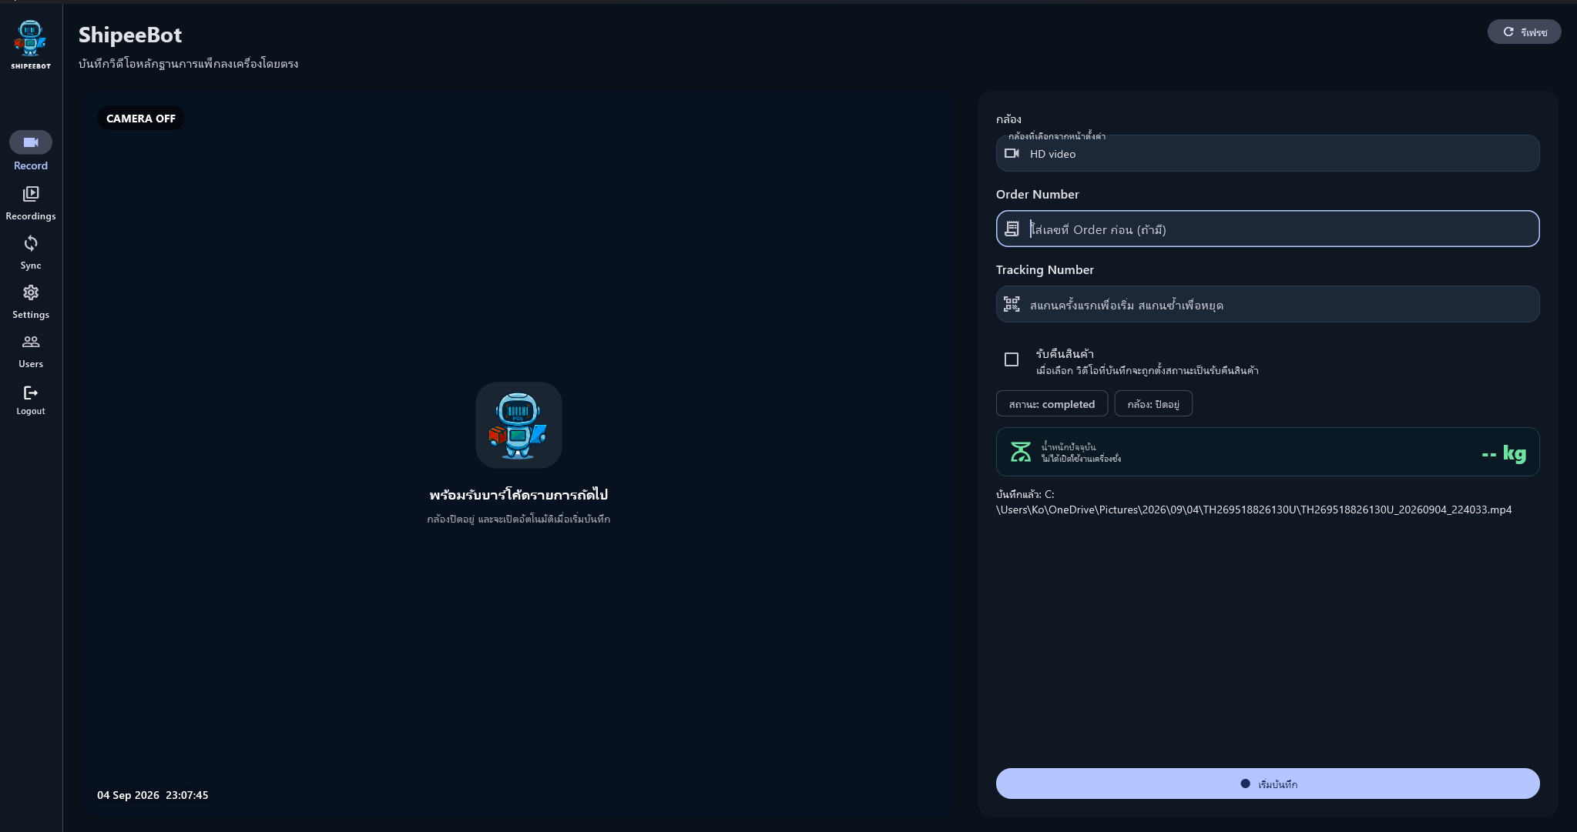Viewport: 1577px width, 832px height.
Task: Click the น้ำหนักปัจจุบัน weight label
Action: point(1069,446)
